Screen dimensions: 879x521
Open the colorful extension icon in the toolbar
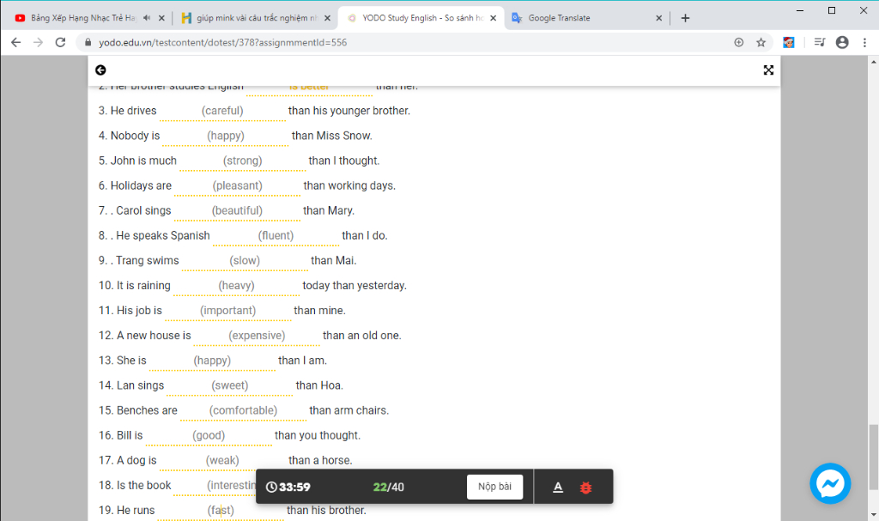(x=789, y=43)
